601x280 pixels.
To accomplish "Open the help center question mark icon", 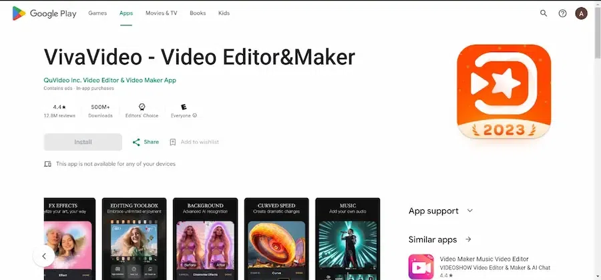I will pyautogui.click(x=562, y=13).
